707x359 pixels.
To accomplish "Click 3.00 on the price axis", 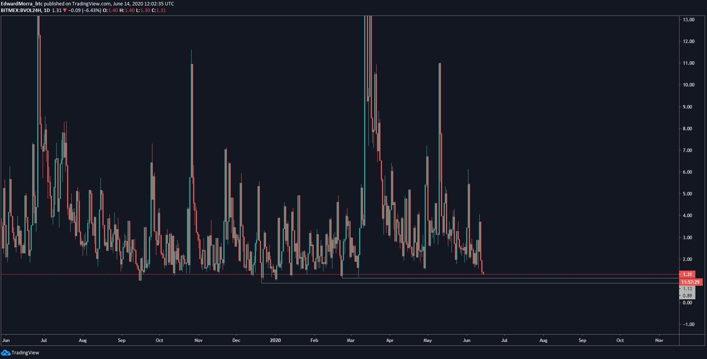I will pyautogui.click(x=687, y=237).
